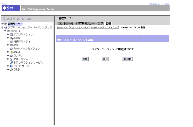The width and height of the screenshot is (193, 127).
Task: Open the ログ tab
Action: (100, 23)
